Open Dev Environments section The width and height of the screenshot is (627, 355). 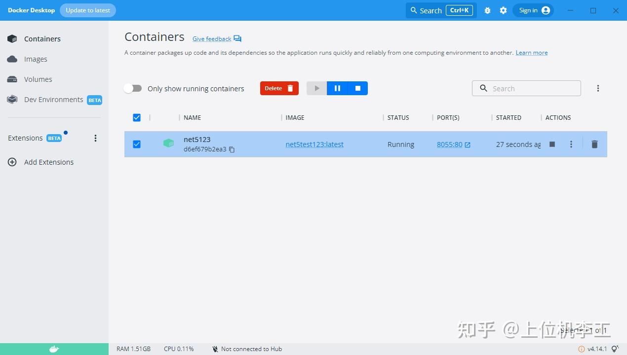[x=54, y=100]
